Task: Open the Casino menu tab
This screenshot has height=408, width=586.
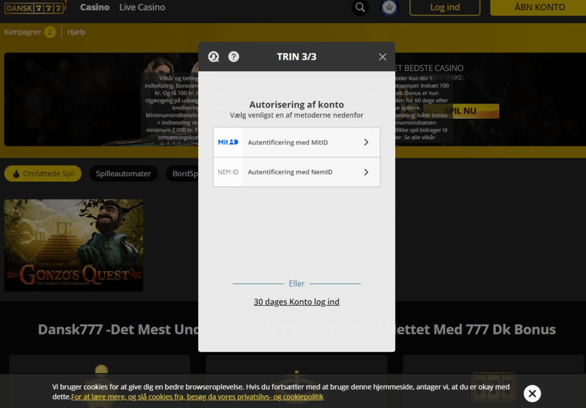Action: [95, 7]
